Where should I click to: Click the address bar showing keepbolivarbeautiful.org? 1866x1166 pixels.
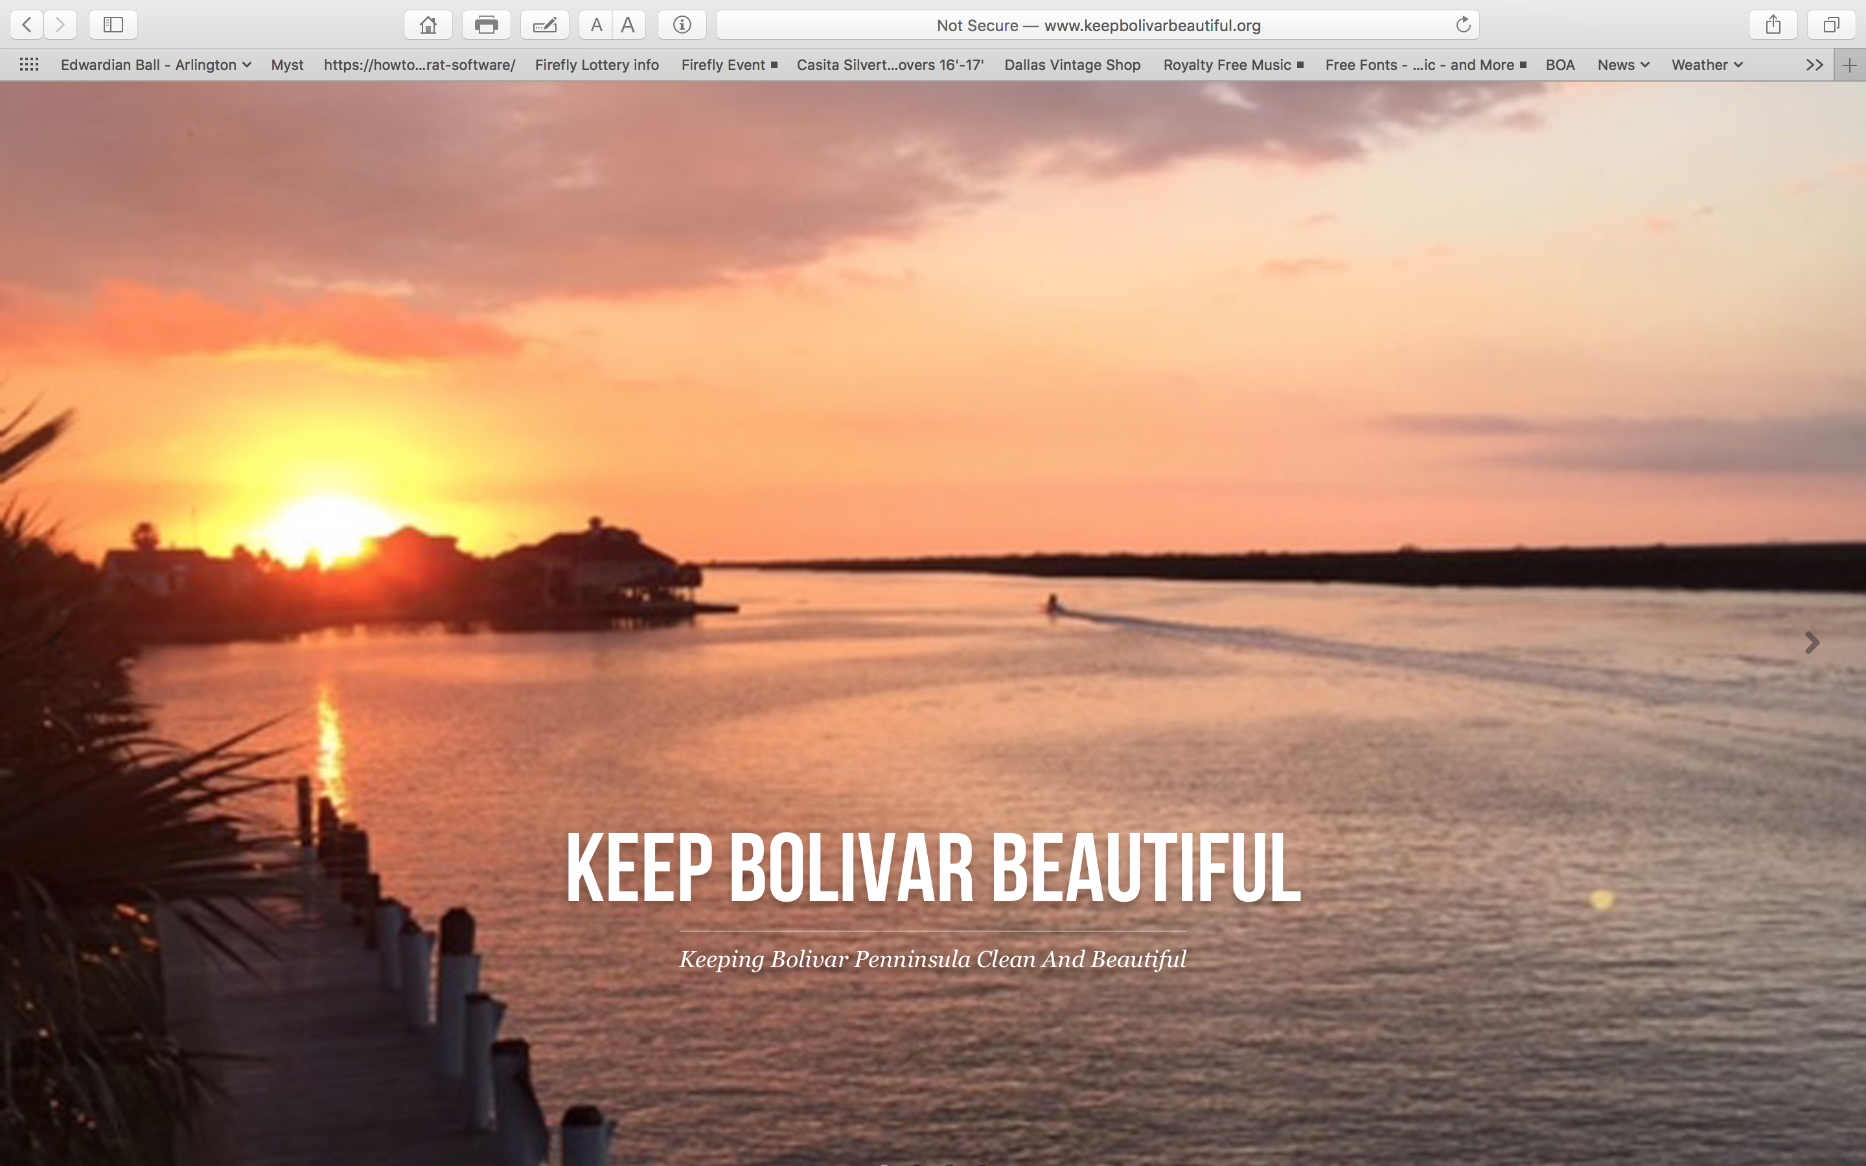1098,24
